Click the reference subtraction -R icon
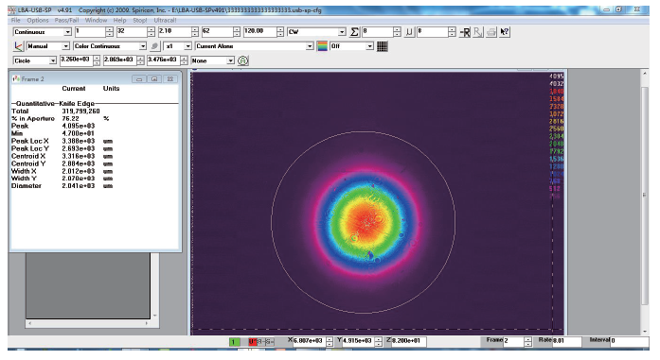 [x=465, y=32]
